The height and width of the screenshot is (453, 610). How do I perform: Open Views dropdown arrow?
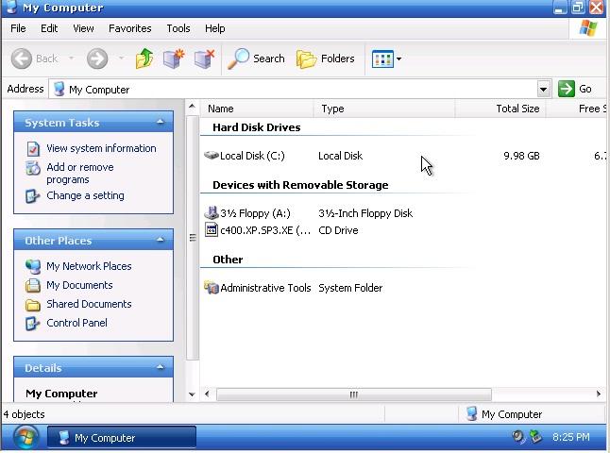(398, 59)
